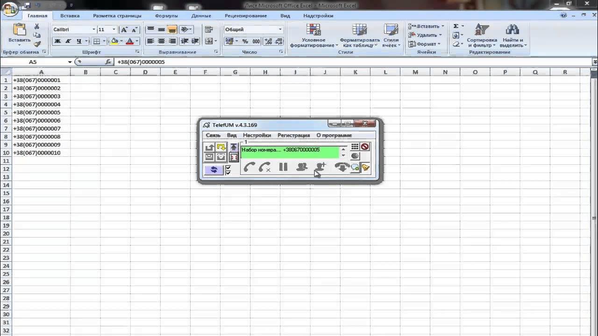Click the add contact icon in TelefUM
Screen dimensions: 598x336
[x=320, y=167]
